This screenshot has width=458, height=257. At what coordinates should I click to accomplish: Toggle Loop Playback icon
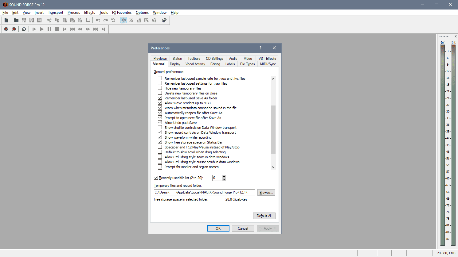[24, 29]
